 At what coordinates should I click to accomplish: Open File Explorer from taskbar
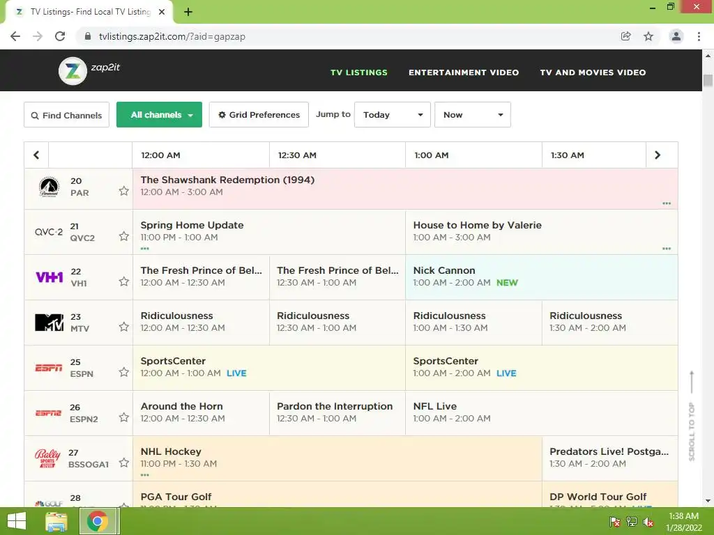(56, 521)
